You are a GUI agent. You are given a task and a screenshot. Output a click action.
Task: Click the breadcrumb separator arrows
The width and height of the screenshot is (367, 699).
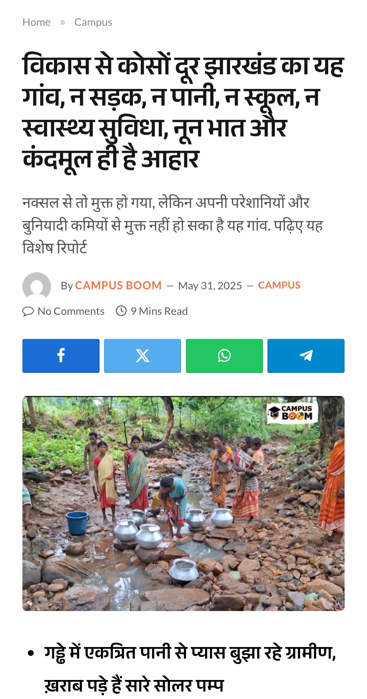(63, 22)
